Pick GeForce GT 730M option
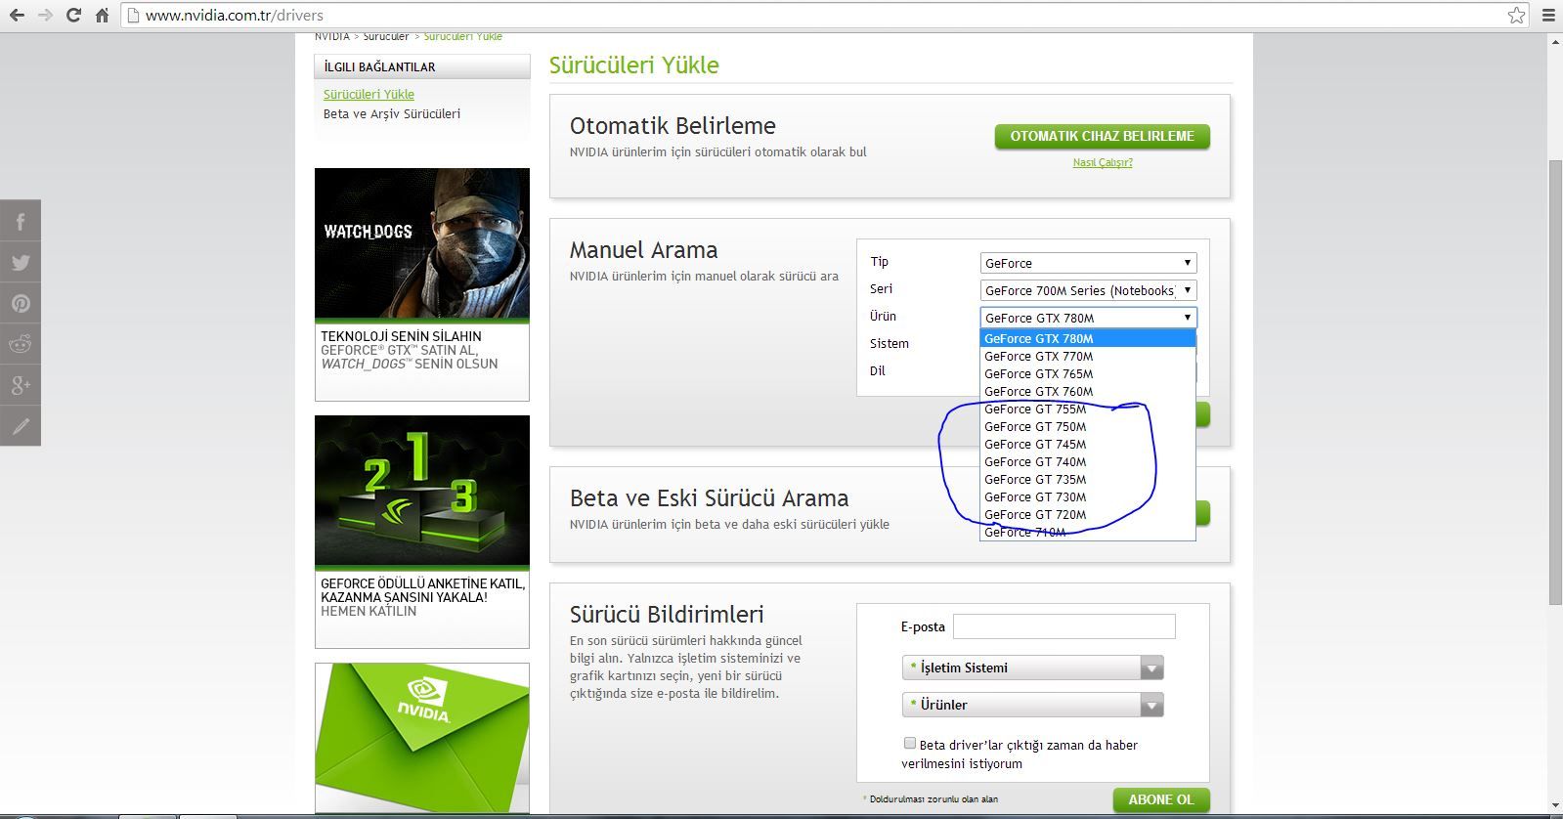This screenshot has height=819, width=1563. pos(1088,496)
